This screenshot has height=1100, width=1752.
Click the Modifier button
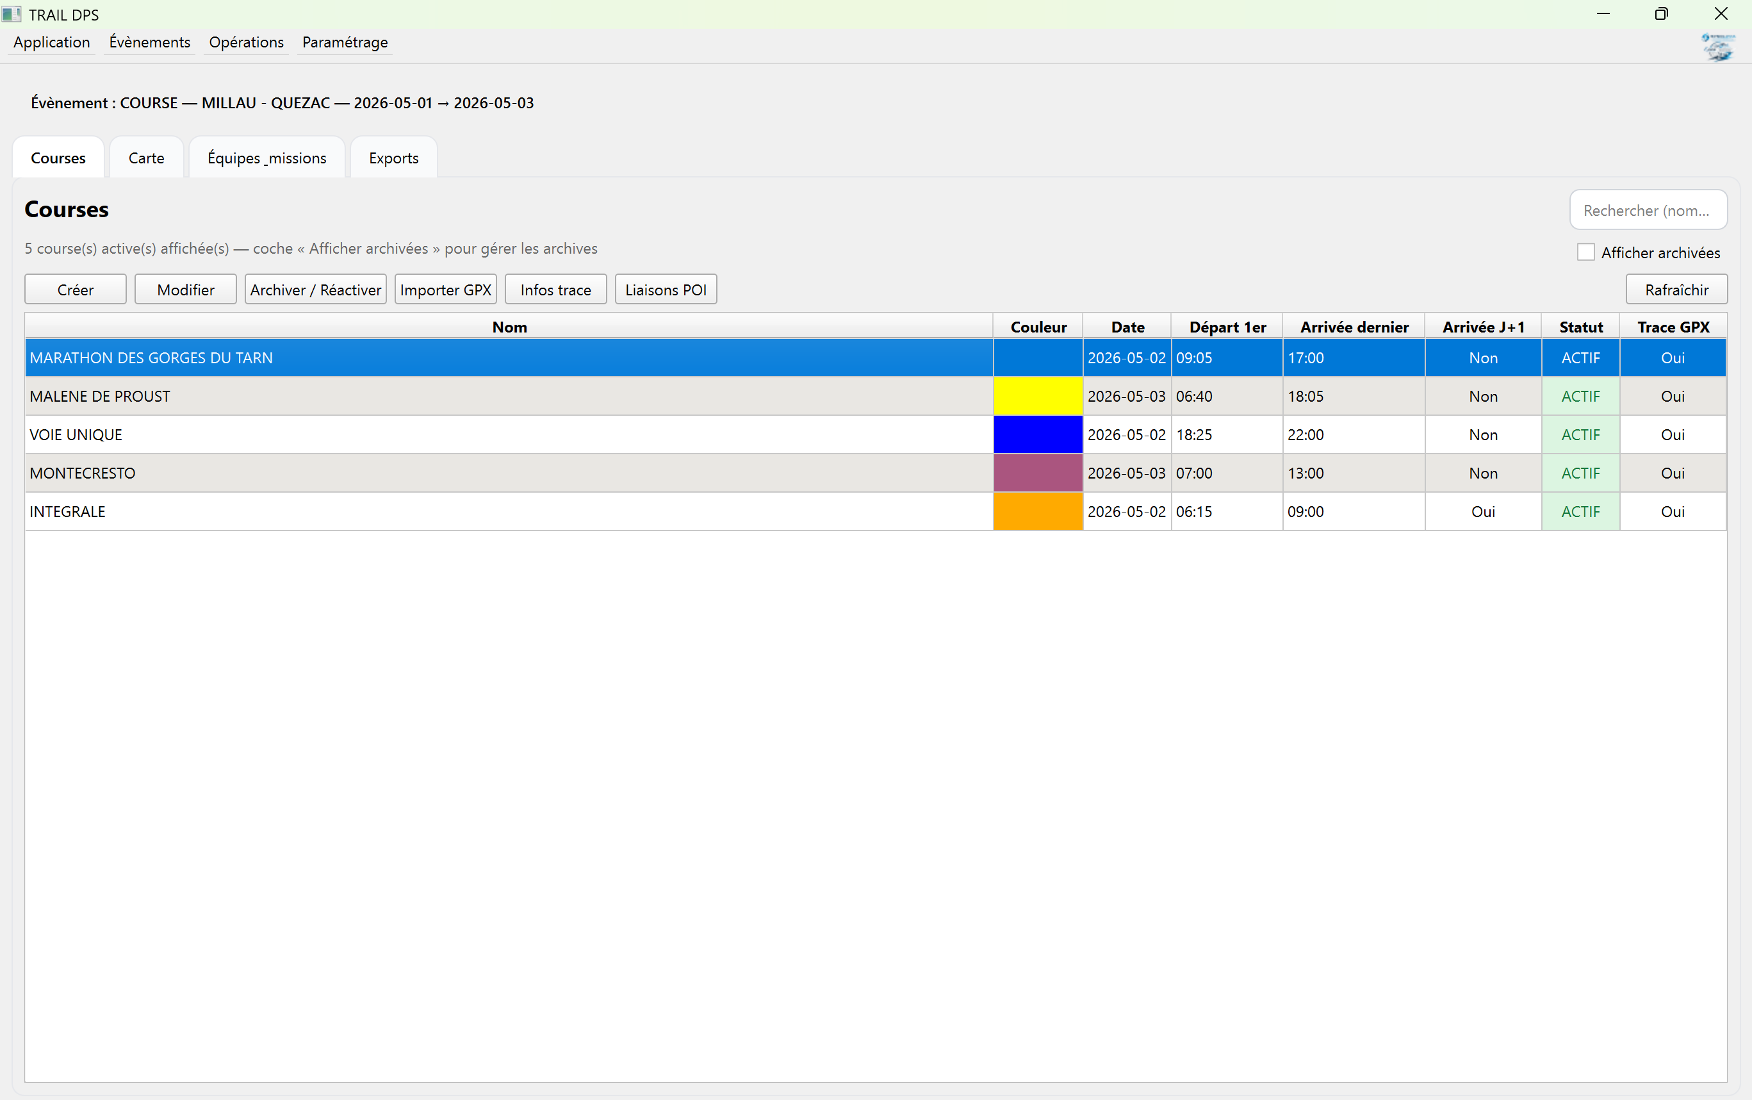(186, 290)
